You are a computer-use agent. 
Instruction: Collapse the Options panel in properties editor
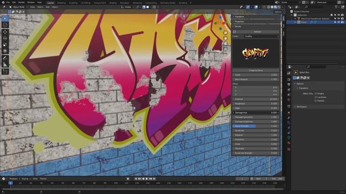pyautogui.click(x=319, y=84)
